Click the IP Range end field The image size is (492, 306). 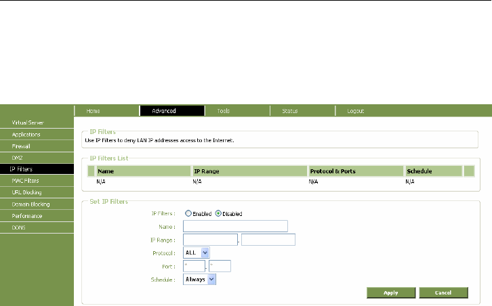coord(268,240)
